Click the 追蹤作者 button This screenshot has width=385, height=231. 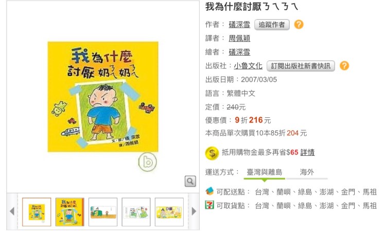[272, 25]
